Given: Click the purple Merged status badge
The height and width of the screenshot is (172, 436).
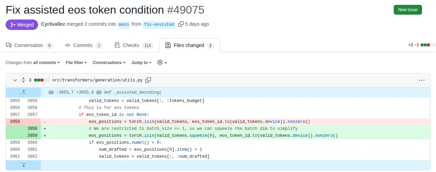Looking at the screenshot, I should pos(22,25).
